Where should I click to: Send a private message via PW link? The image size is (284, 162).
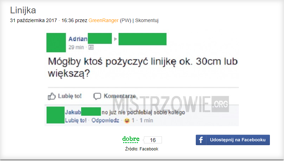tap(125, 21)
